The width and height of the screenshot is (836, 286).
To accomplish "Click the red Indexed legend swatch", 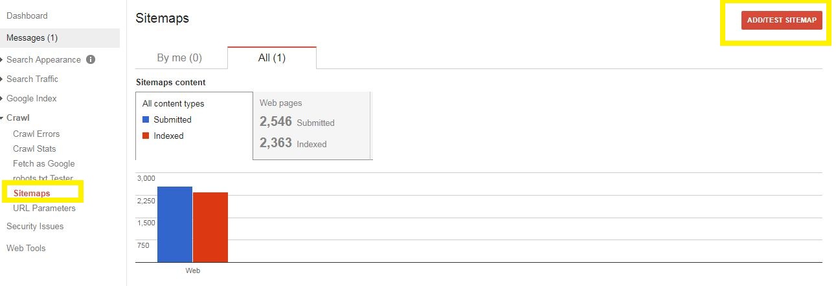I will point(146,136).
